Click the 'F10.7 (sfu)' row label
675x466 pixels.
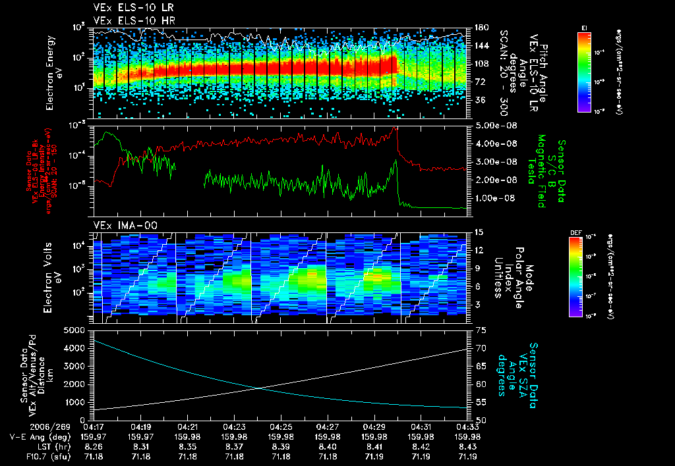47,457
